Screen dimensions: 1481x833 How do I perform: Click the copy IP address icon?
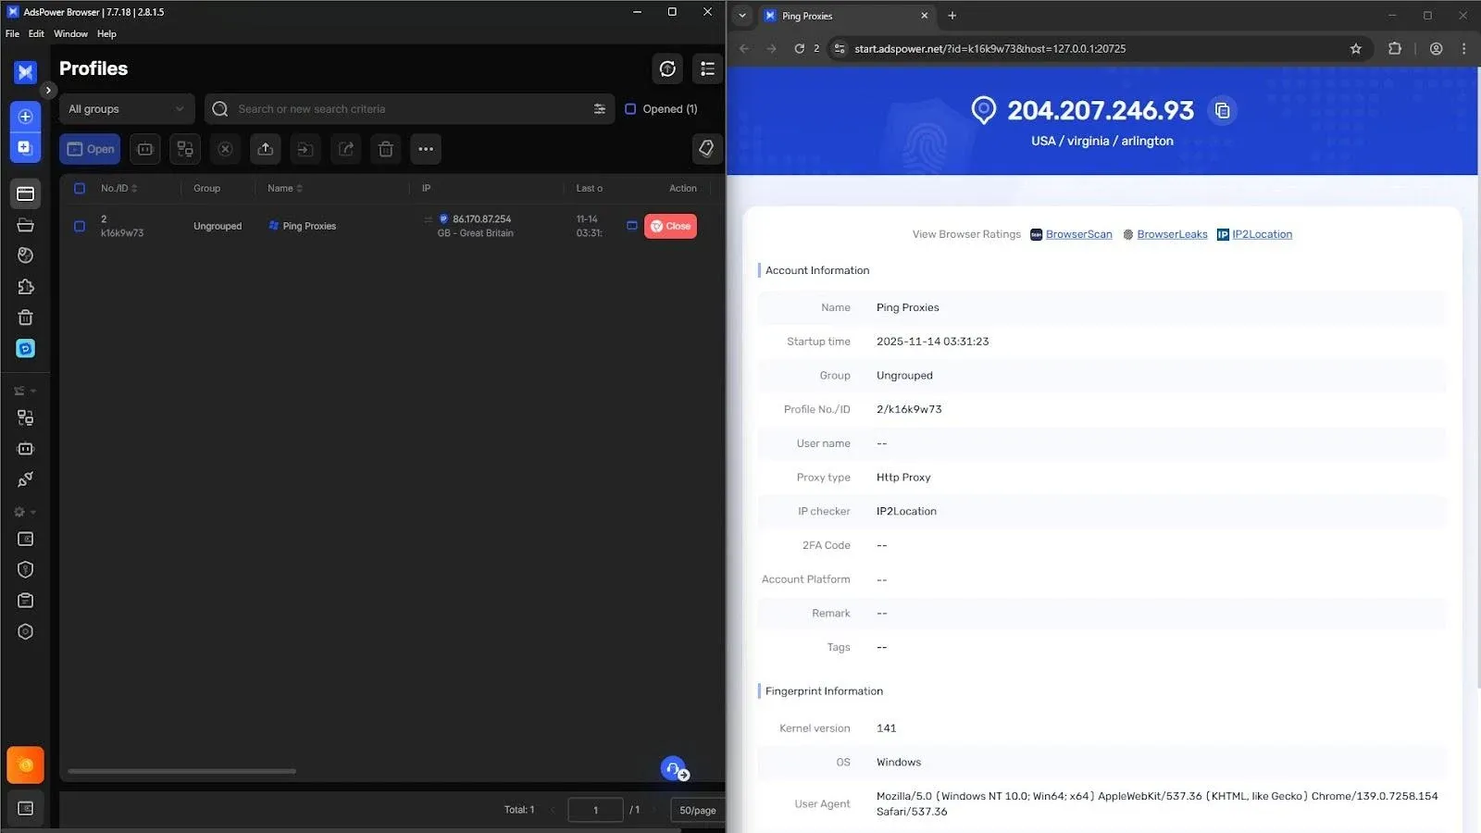click(1222, 111)
